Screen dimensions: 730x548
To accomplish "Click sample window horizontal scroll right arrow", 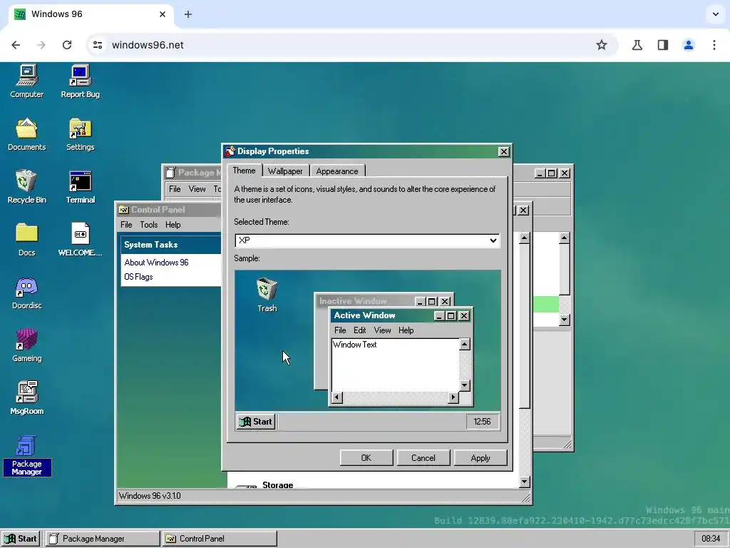I will click(453, 397).
